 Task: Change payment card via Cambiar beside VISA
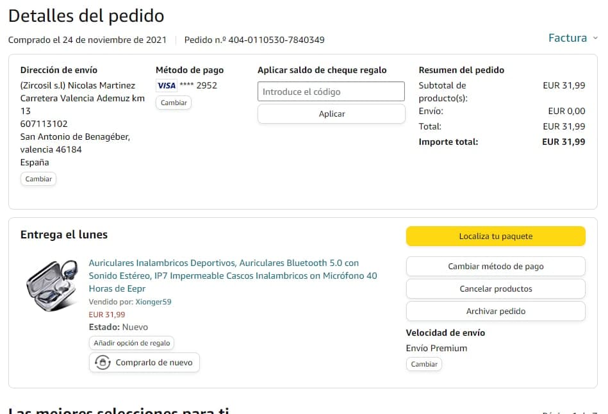tap(174, 103)
